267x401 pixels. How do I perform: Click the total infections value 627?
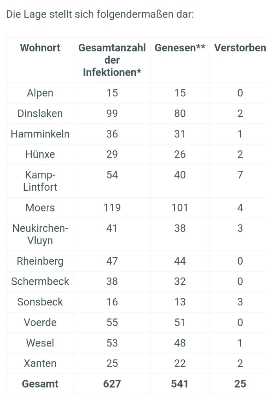(x=112, y=384)
